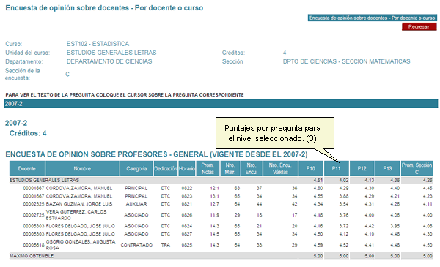The width and height of the screenshot is (440, 267).
Task: Click the ESTUDIOS GENERALES LETRAS summary row
Action: pyautogui.click(x=221, y=180)
